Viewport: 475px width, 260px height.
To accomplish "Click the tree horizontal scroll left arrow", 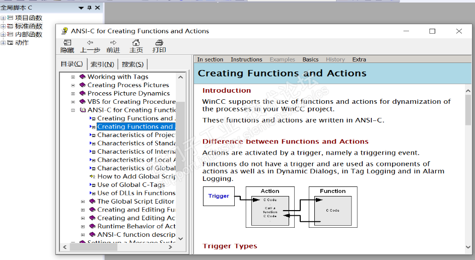I will pyautogui.click(x=64, y=247).
